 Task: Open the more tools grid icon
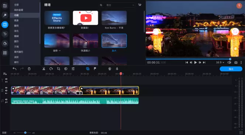(5, 53)
